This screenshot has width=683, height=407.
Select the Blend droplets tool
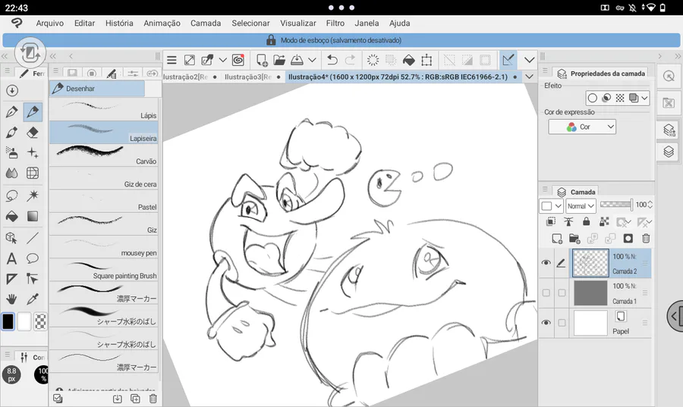coord(11,174)
